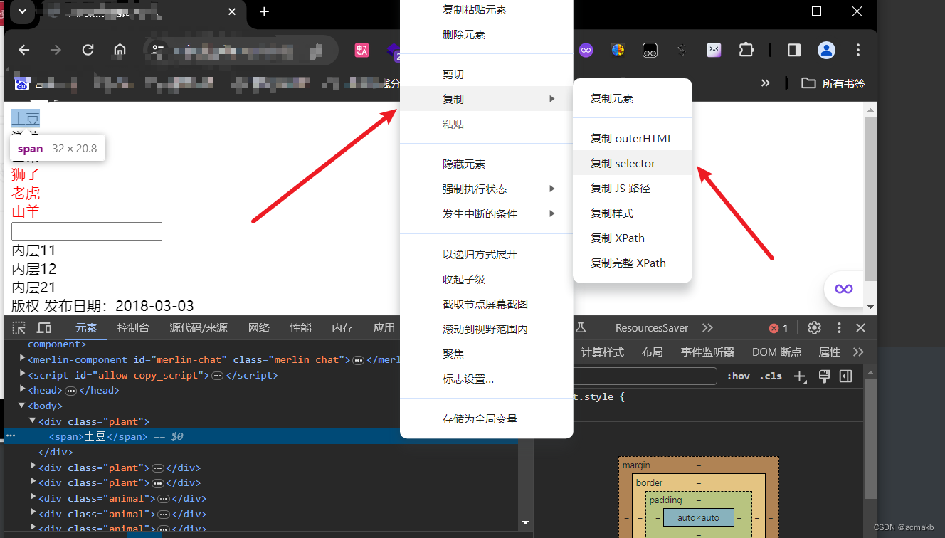This screenshot has width=945, height=538.
Task: Click the page vertical scrollbar thumb
Action: pos(870,199)
